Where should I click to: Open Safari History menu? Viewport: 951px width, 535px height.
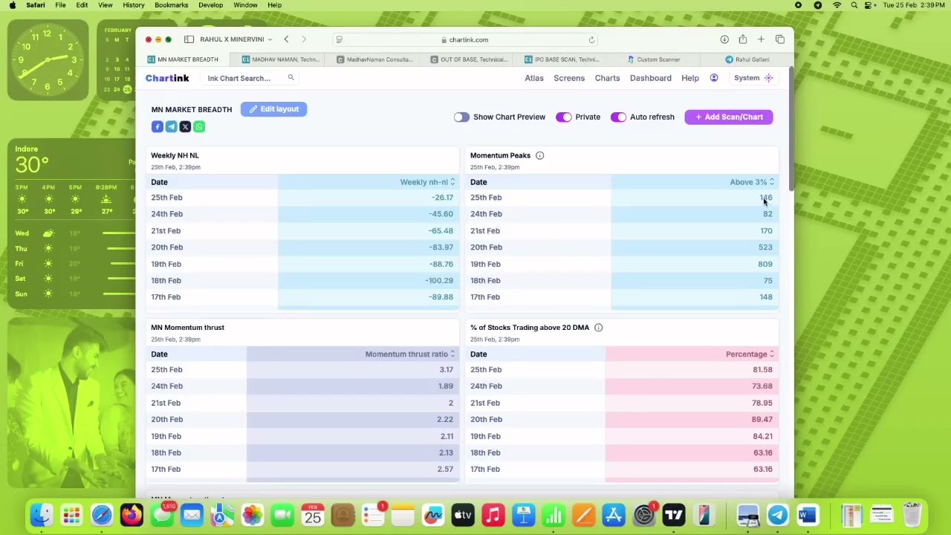(134, 5)
